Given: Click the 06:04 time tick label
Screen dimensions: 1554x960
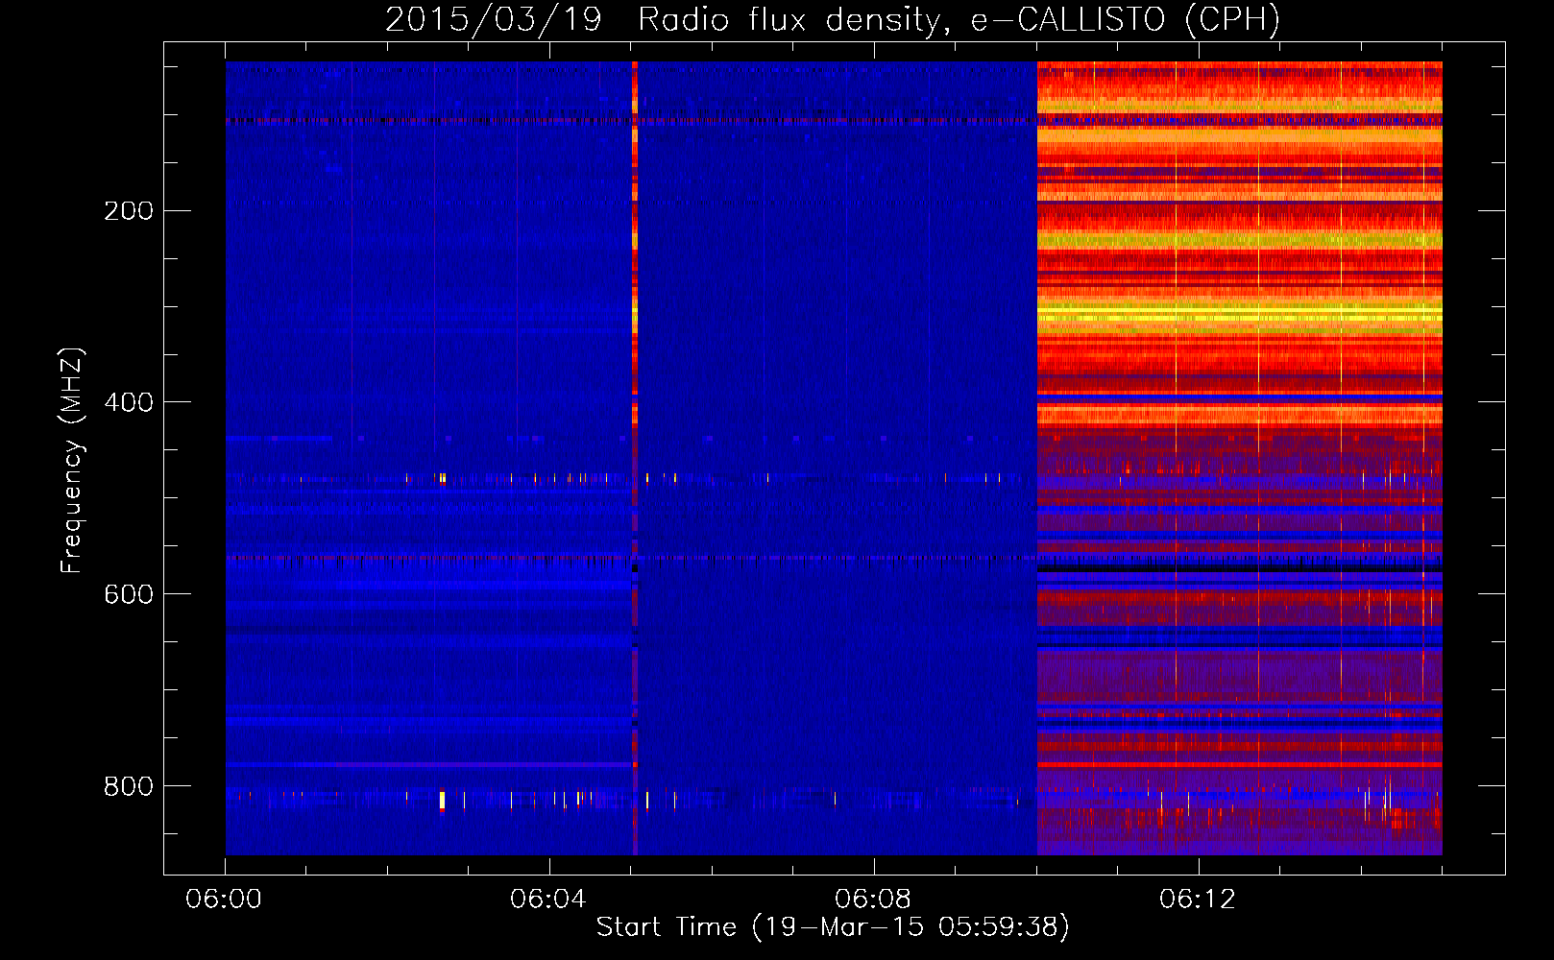Looking at the screenshot, I should click(548, 900).
